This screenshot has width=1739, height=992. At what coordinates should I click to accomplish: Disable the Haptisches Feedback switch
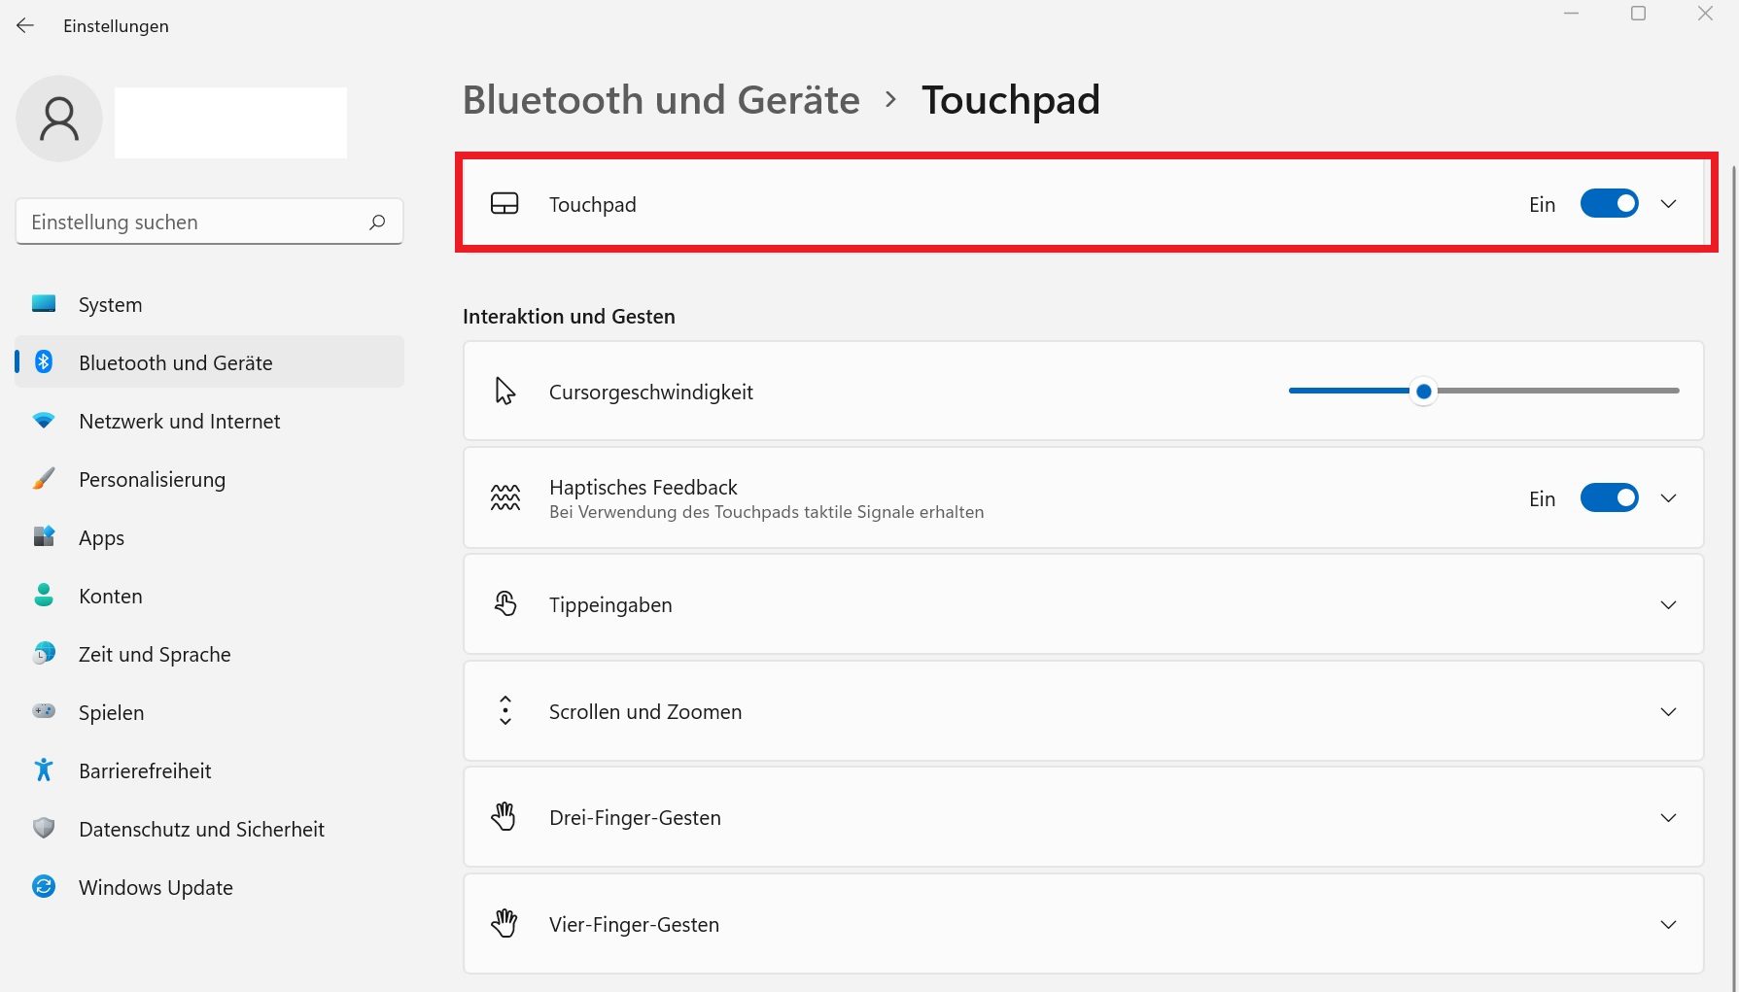click(x=1609, y=498)
